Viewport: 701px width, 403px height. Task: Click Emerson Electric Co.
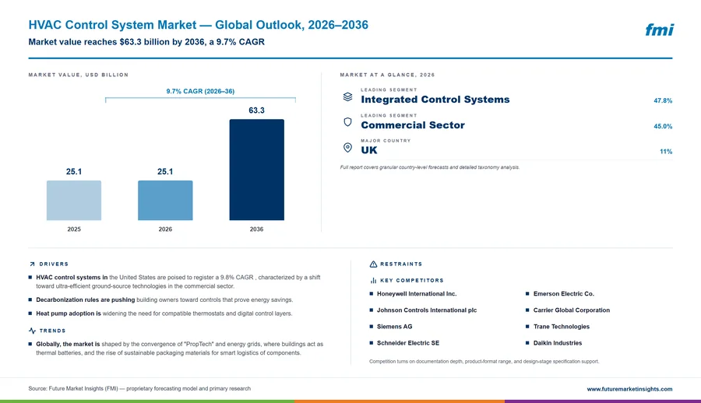pyautogui.click(x=563, y=294)
